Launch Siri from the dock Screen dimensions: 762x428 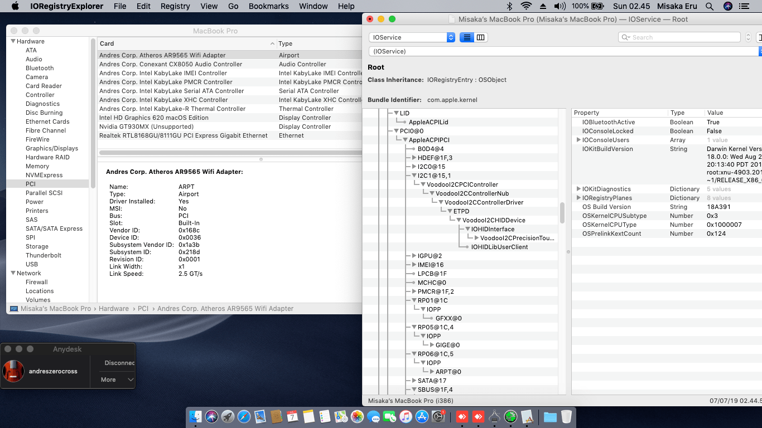click(211, 417)
